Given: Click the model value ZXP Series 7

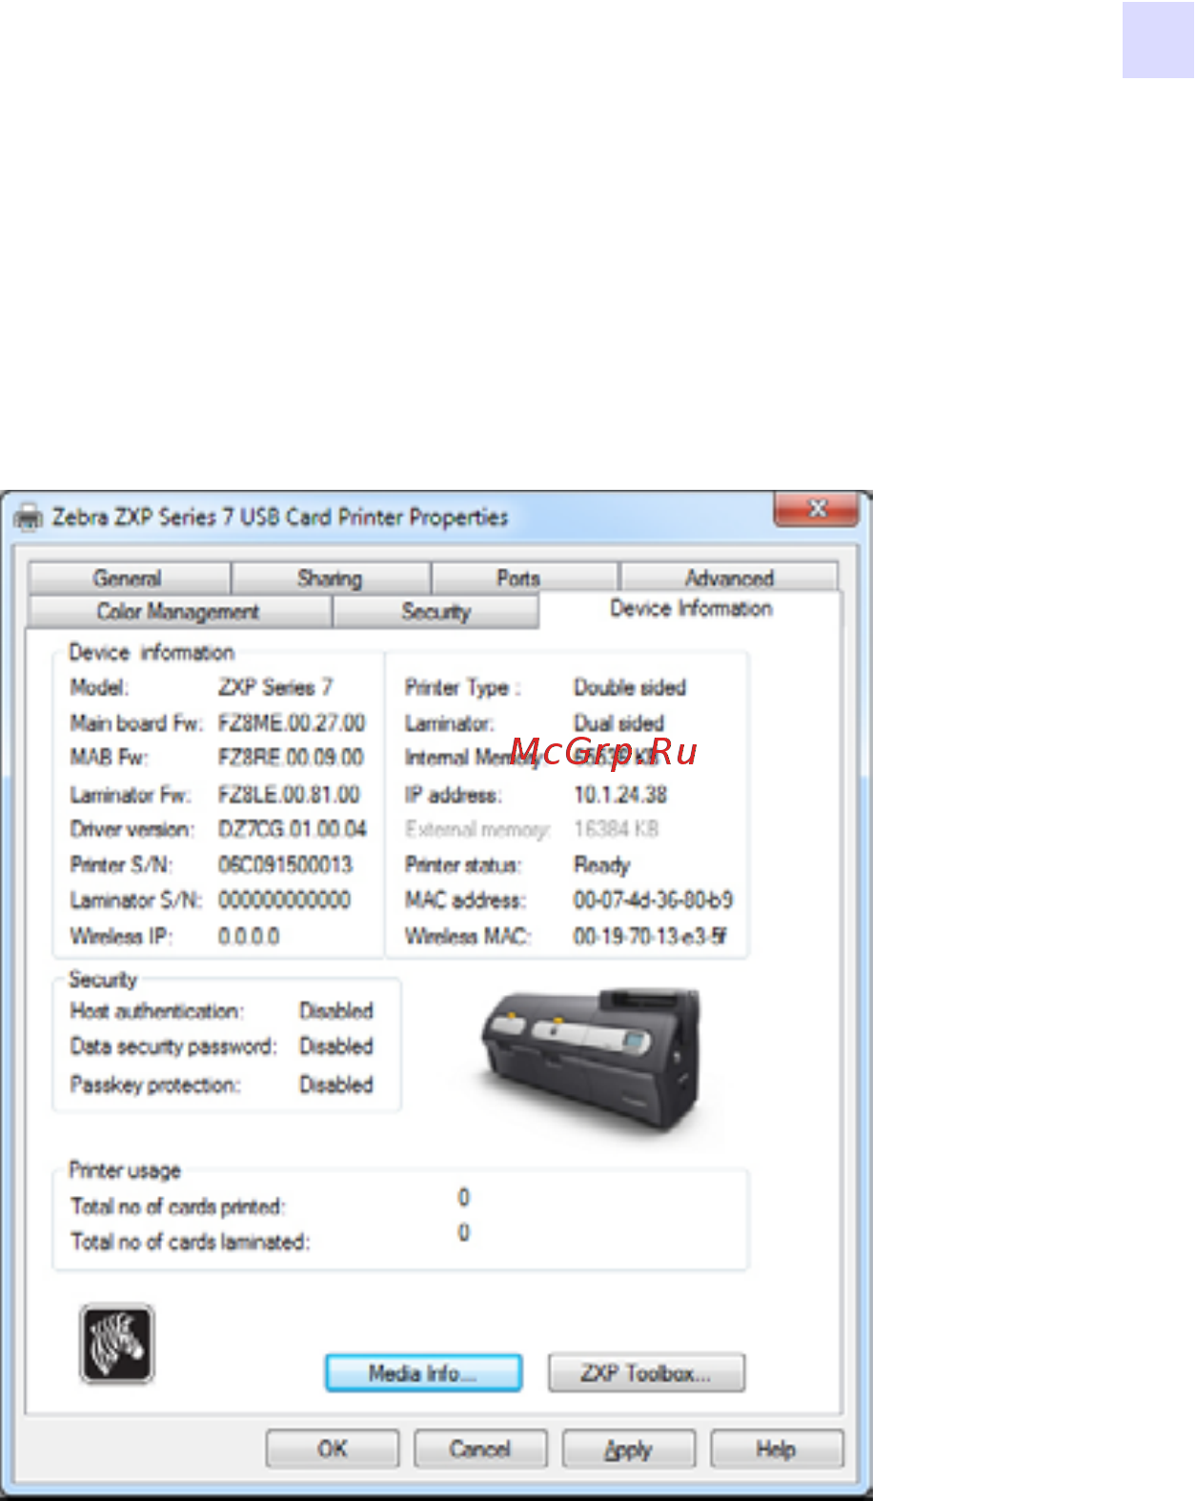Looking at the screenshot, I should point(275,687).
